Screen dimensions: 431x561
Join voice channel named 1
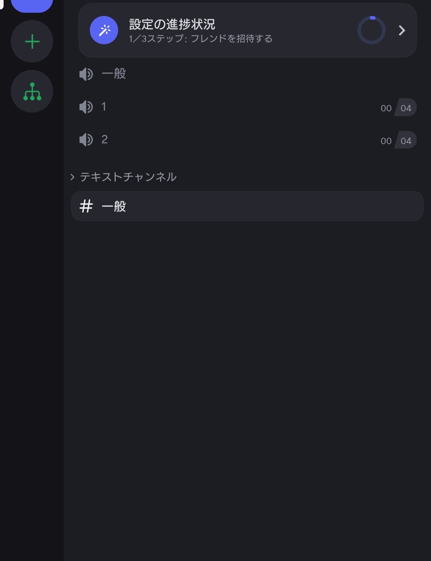click(x=247, y=107)
